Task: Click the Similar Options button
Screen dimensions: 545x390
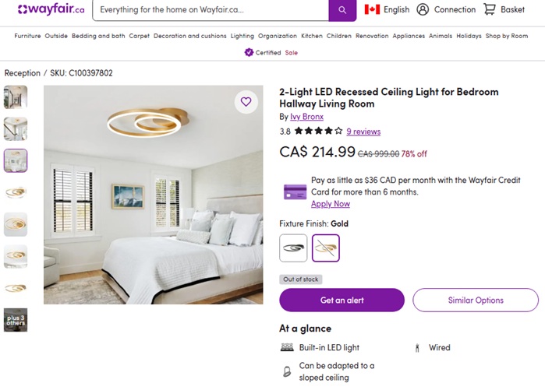Action: pos(475,300)
